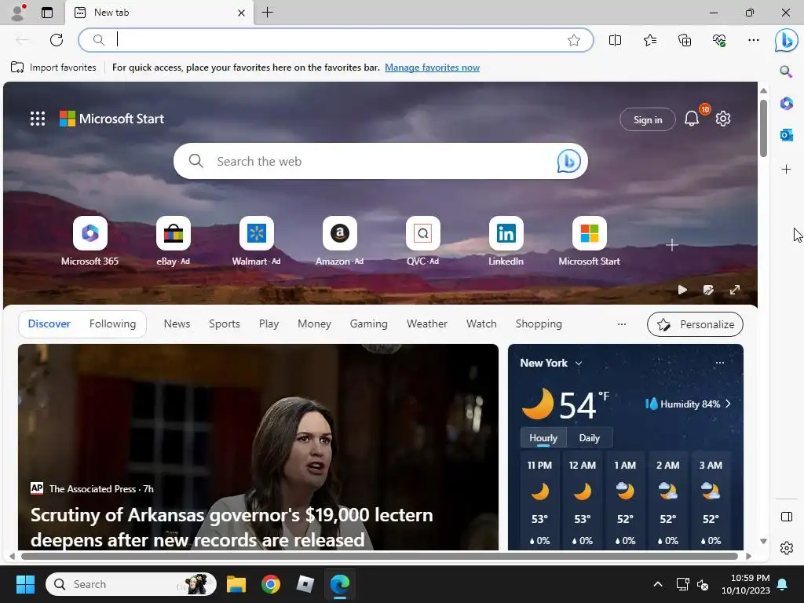Add a new quick link site
Screen dimensions: 804x603
pyautogui.click(x=672, y=245)
